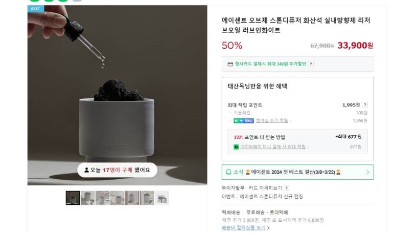Click the N+ 멤버십 badge icon
395x233 pixels.
[x=244, y=121]
